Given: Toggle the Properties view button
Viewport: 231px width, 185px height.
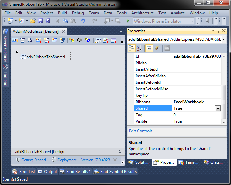Looking at the screenshot, I should click(x=149, y=48).
